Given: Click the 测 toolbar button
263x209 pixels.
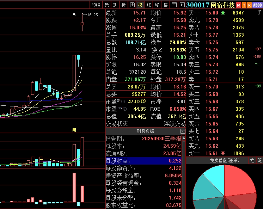Looking at the screenshot, I should click(115, 5).
